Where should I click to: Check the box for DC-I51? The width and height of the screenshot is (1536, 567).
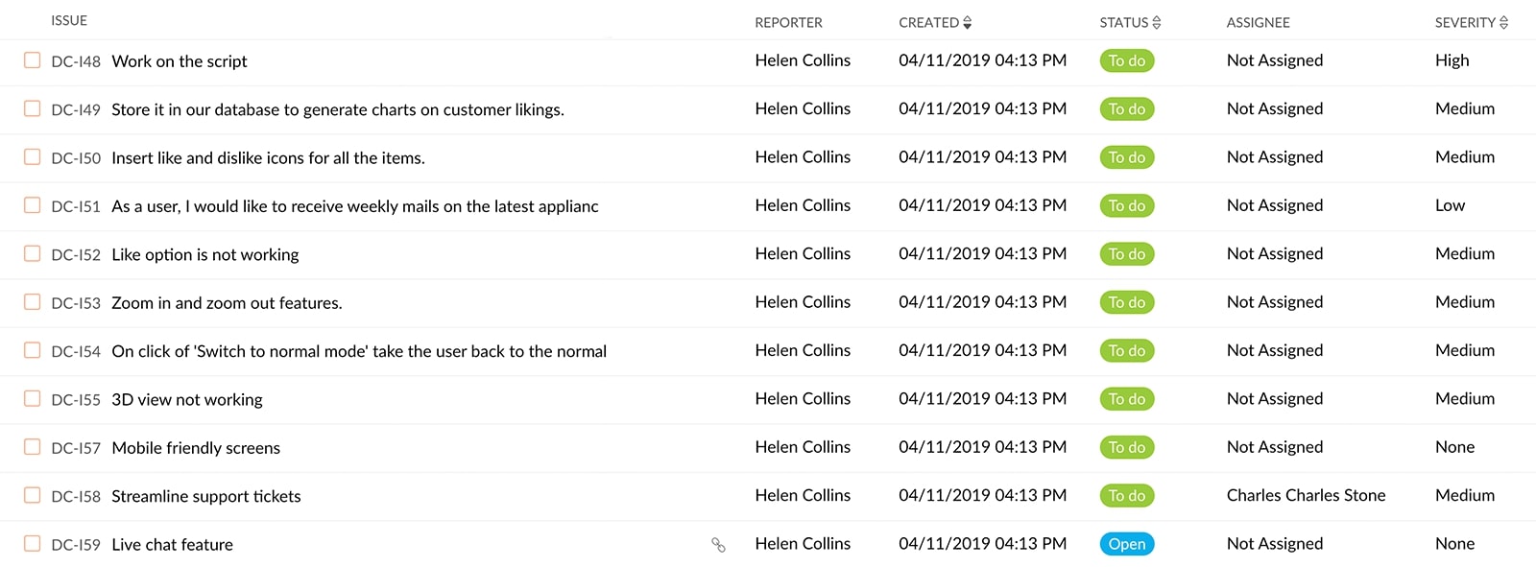(32, 205)
